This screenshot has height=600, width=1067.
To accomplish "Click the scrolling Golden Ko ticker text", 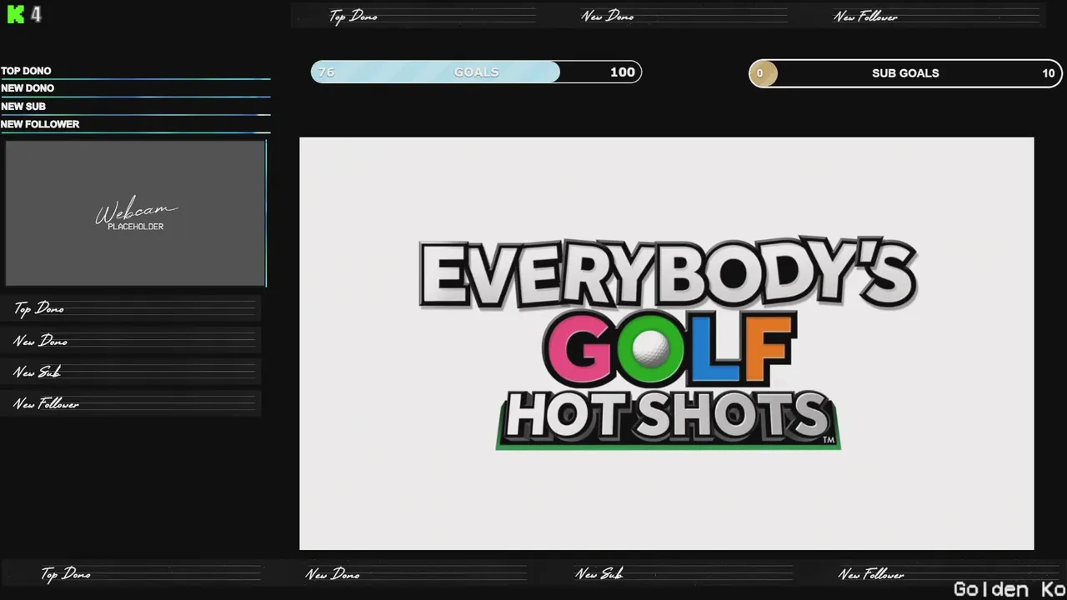I will pyautogui.click(x=1009, y=589).
